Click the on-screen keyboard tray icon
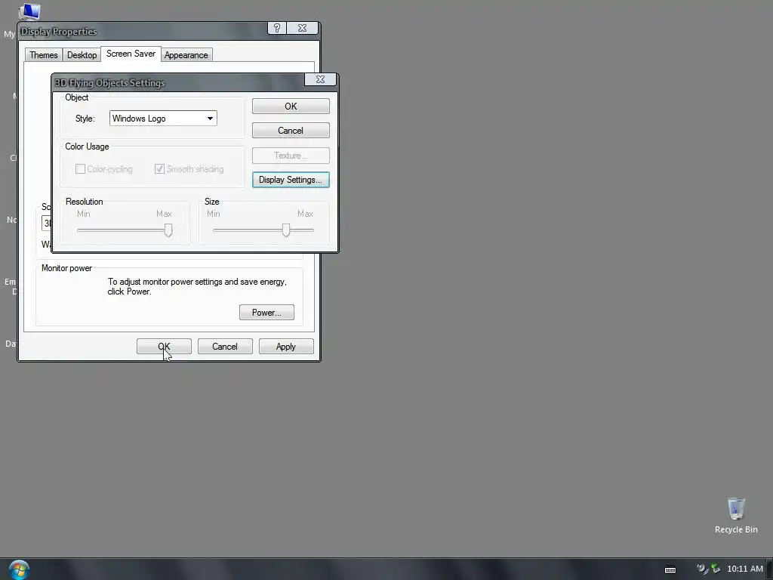 point(670,569)
